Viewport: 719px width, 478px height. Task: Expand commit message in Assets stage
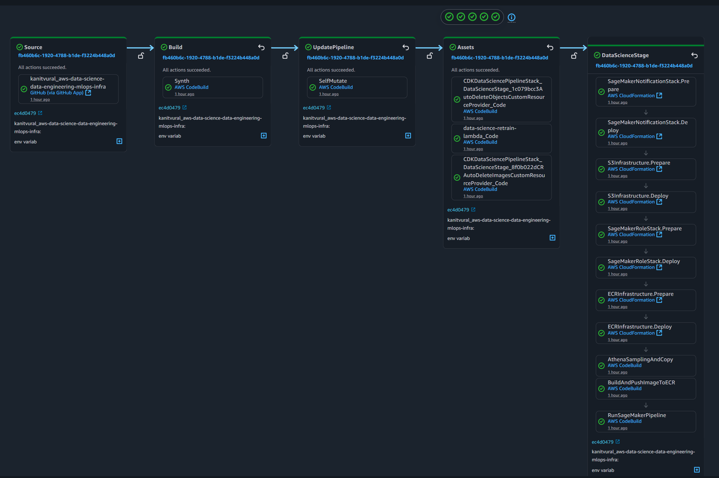click(552, 238)
